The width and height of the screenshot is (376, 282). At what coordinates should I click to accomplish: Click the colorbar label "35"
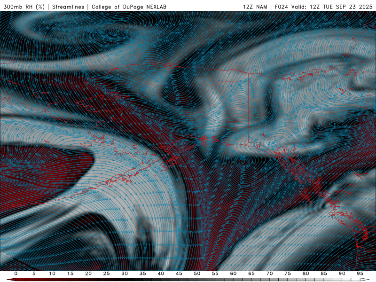click(143, 274)
